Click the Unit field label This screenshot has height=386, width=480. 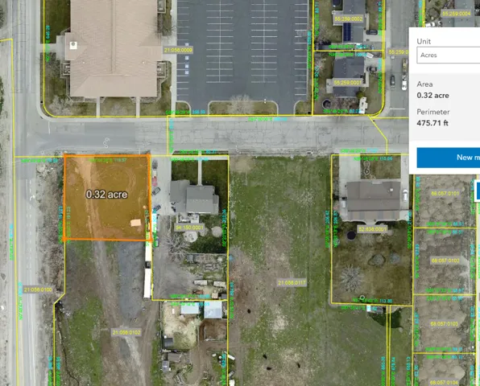424,41
